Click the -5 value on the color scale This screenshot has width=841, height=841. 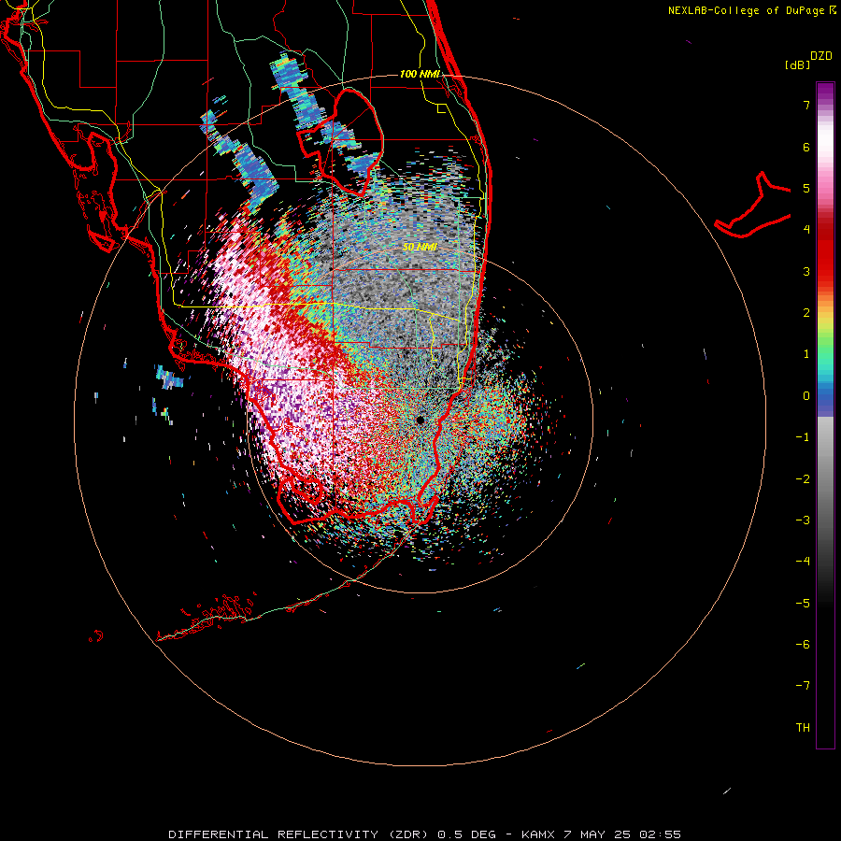[803, 604]
